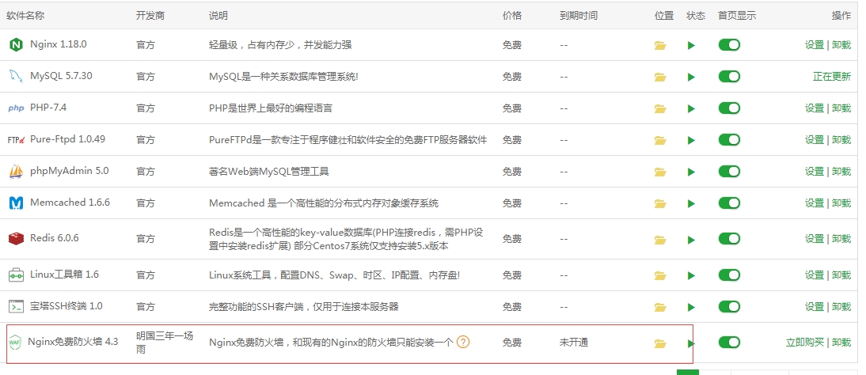
Task: Click the MySQL running status arrow
Action: tap(691, 77)
